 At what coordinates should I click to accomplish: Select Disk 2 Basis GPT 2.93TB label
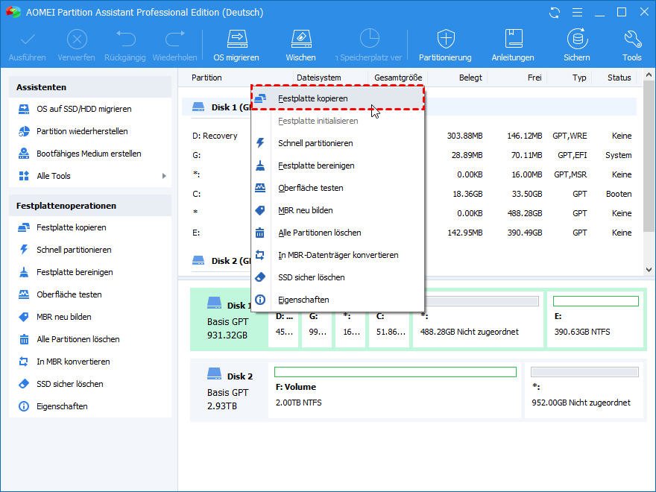229,391
